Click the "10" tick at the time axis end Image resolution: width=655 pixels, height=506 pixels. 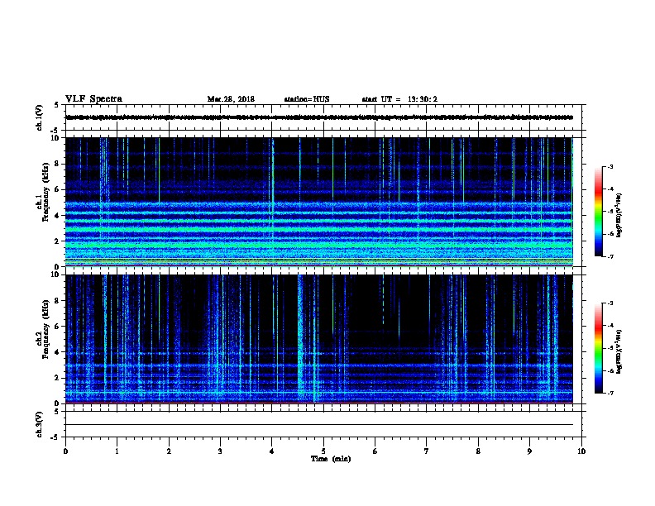pyautogui.click(x=581, y=451)
